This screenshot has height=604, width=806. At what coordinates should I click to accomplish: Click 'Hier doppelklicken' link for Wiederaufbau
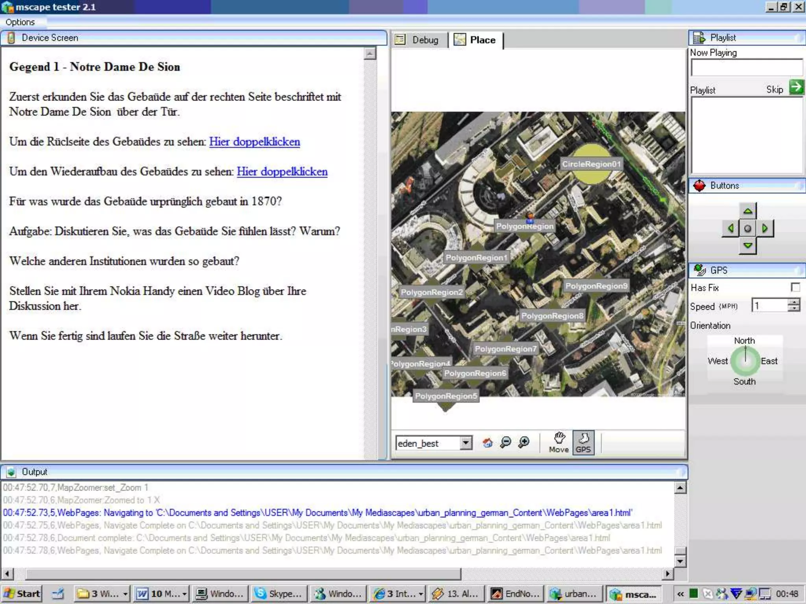[x=282, y=171]
